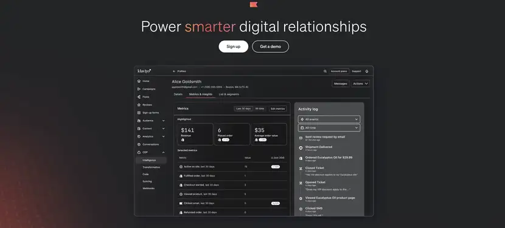Click the Sign up button

(233, 47)
